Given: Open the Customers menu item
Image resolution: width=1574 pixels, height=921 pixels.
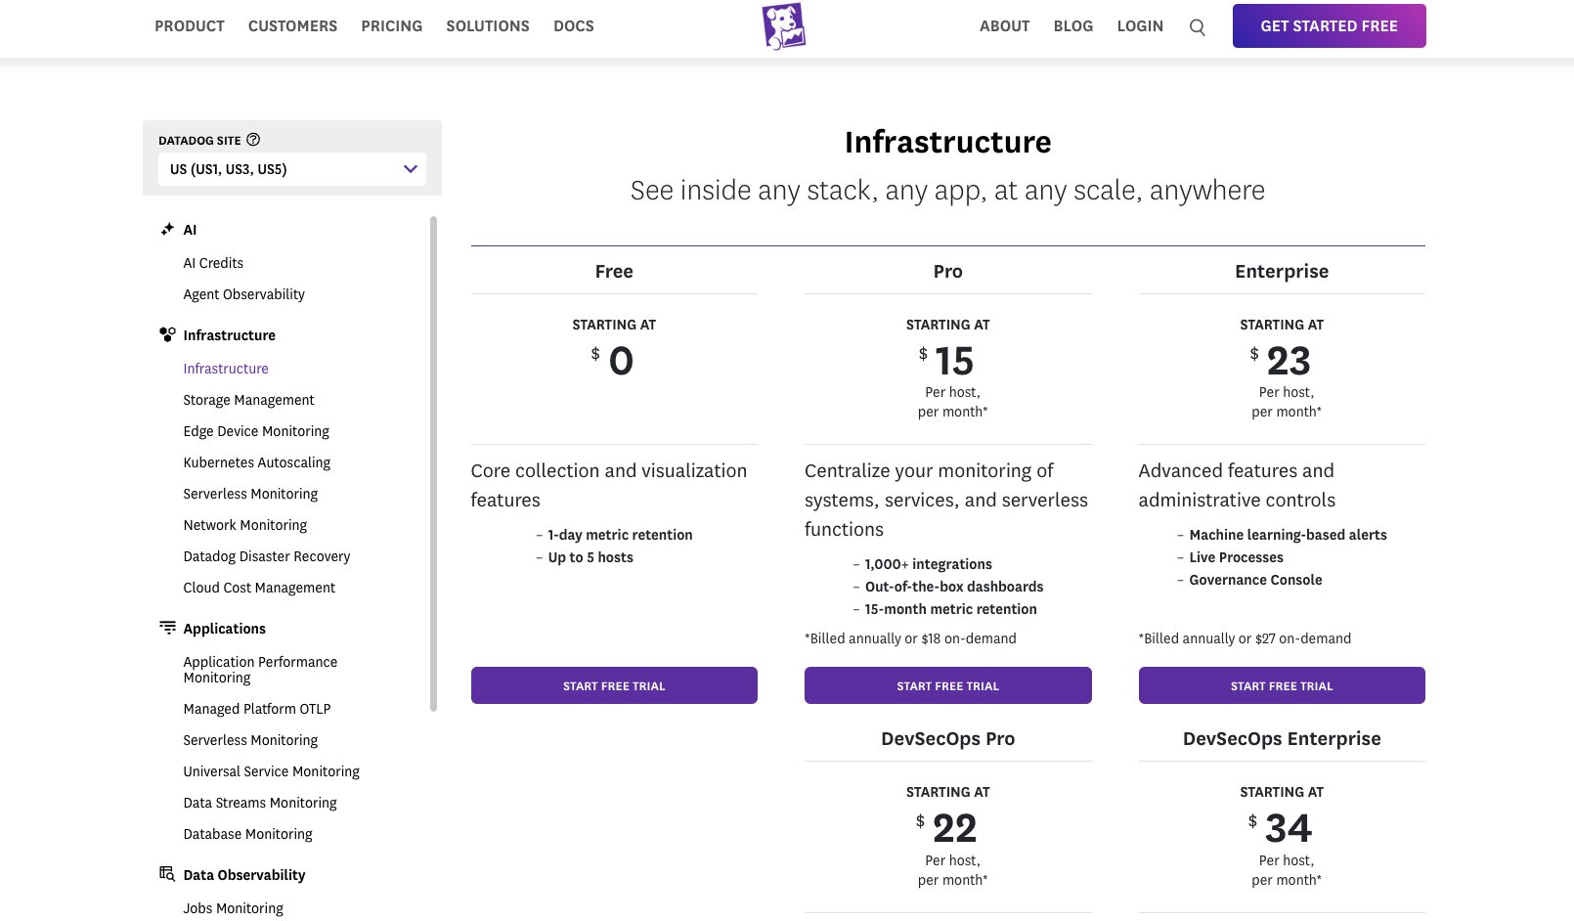Looking at the screenshot, I should 292,26.
